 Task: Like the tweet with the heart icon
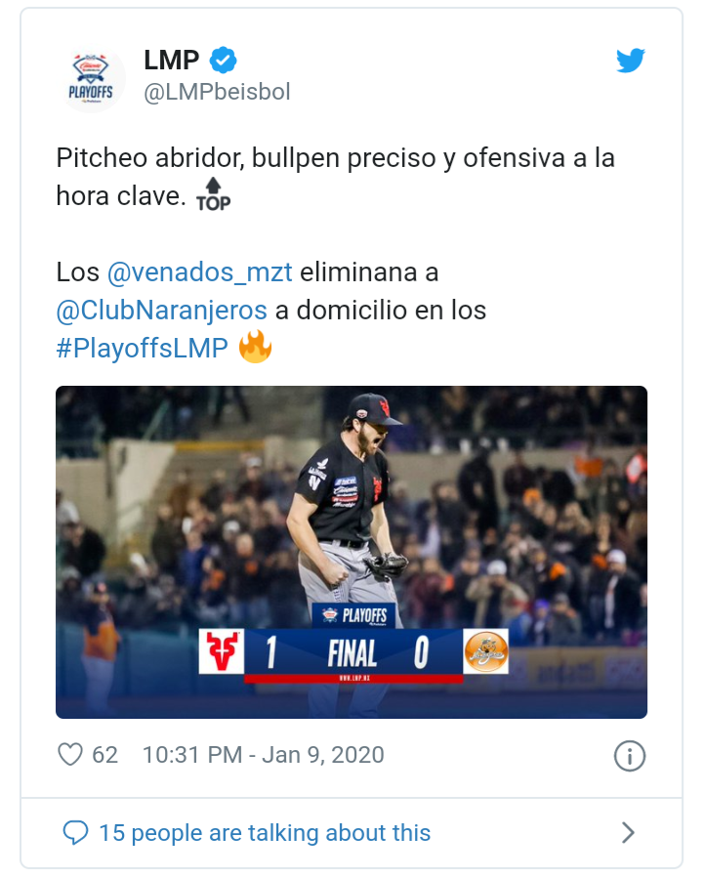click(70, 755)
